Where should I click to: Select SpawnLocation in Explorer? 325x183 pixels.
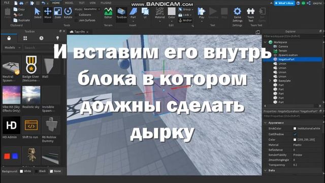coord(288,55)
